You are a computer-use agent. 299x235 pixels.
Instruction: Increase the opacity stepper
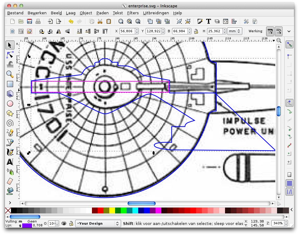click(57, 222)
